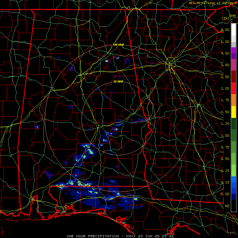
Task: Click the 1.25 legend value
Action: pos(225,124)
